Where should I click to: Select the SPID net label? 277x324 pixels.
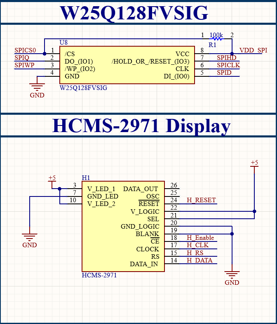point(224,73)
